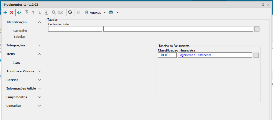The width and height of the screenshot is (273, 120).
Task: Click the previous record up arrow
Action: pyautogui.click(x=33, y=12)
